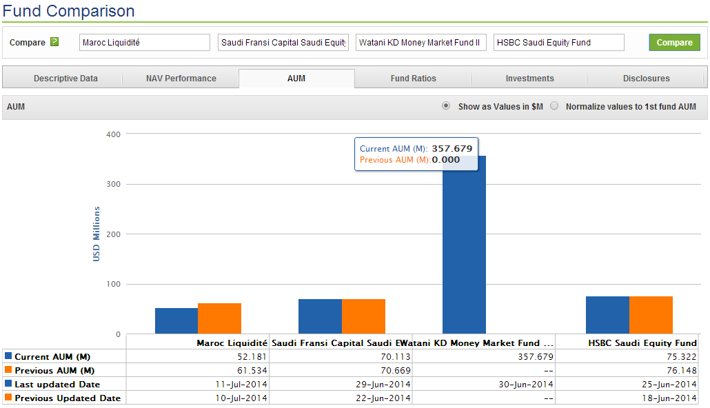This screenshot has width=710, height=408.
Task: Select Normalize values to 1st fund AUM radio
Action: (554, 105)
